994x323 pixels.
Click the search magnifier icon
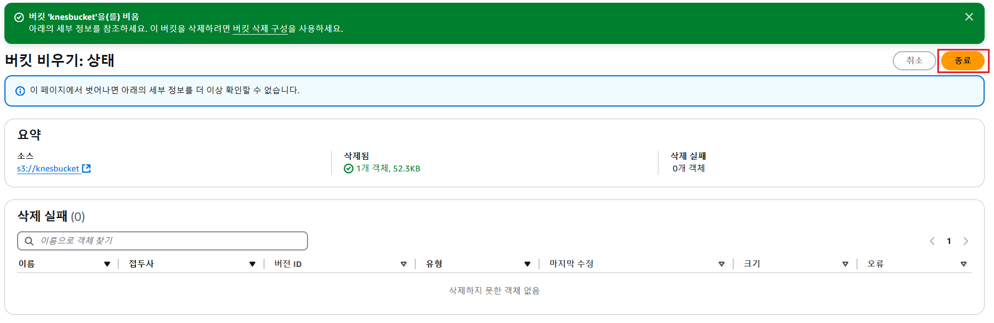pos(29,241)
